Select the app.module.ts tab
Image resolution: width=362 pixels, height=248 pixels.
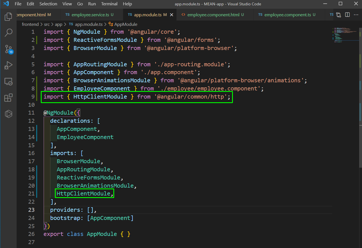coord(150,15)
